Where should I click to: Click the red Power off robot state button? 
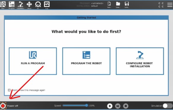(x=3, y=106)
